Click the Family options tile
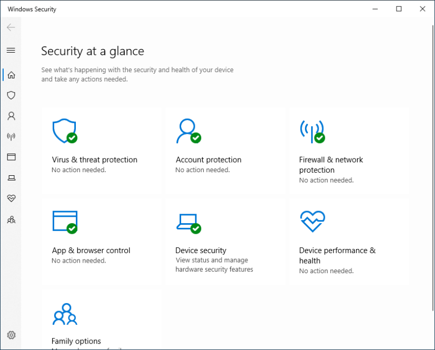Image resolution: width=435 pixels, height=350 pixels. click(102, 322)
